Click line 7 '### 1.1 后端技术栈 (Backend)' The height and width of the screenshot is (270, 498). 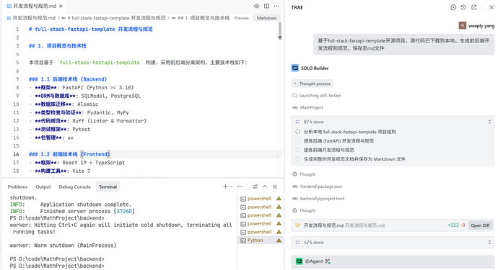[x=68, y=79]
